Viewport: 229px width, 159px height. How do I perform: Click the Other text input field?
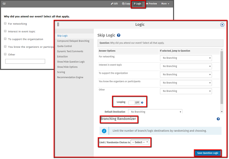25,61
